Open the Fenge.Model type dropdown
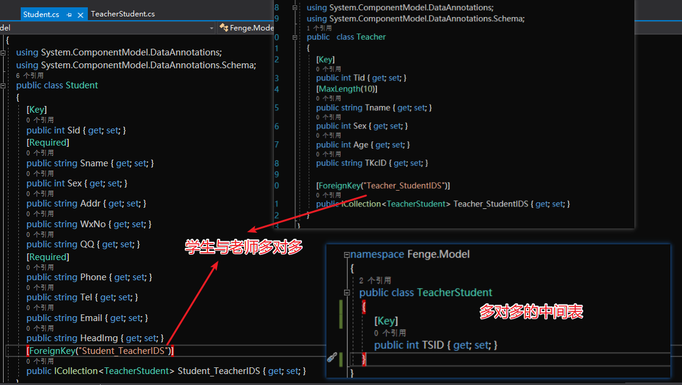Image resolution: width=682 pixels, height=385 pixels. [246, 28]
